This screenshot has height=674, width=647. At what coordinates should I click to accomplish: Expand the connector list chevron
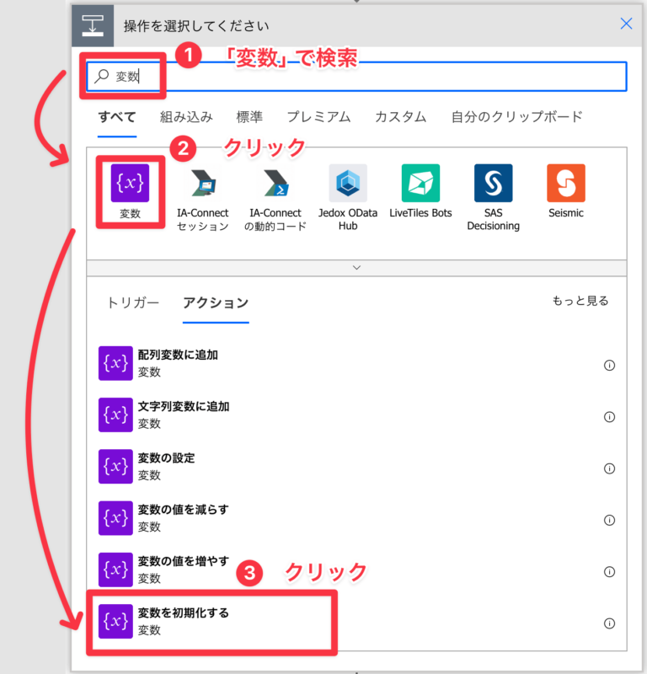356,267
